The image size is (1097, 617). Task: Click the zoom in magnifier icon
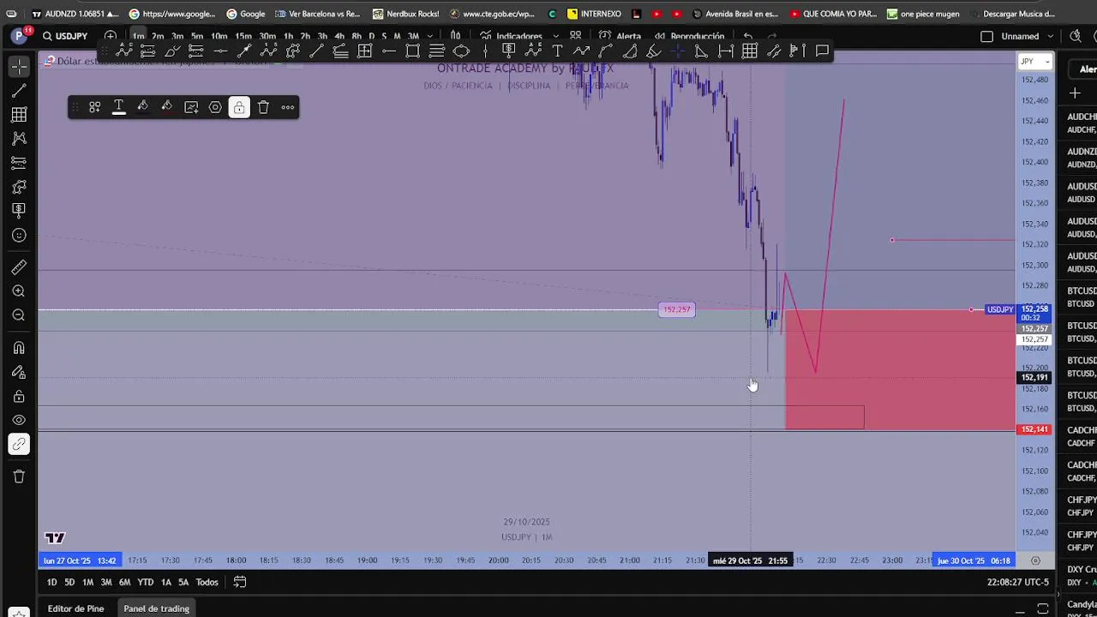pos(19,291)
